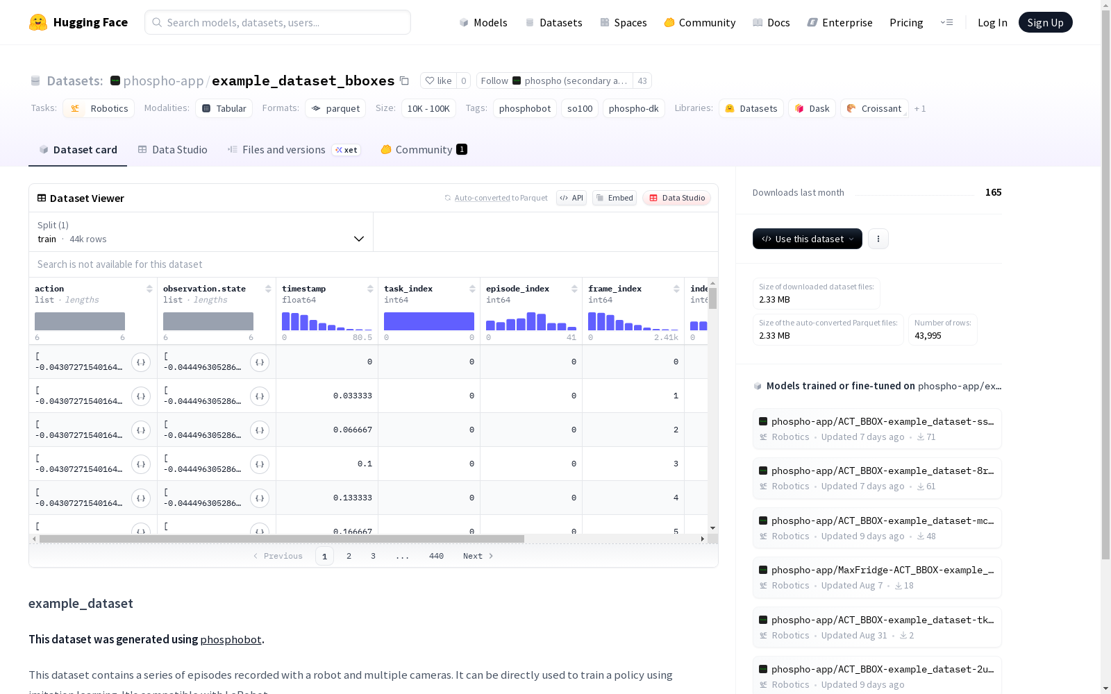Click the phospho-app owner link in the title
Viewport: 1111px width, 694px height.
pyautogui.click(x=163, y=81)
